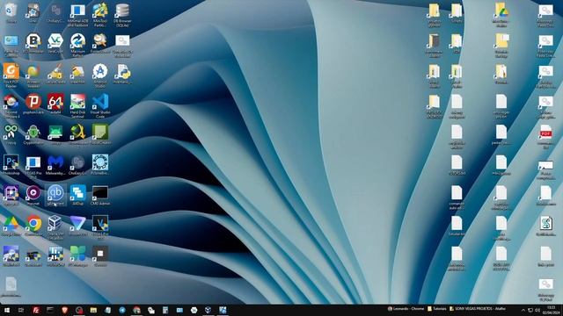
Task: Launch DB Browser (SQLite) shortcut
Action: pos(122,15)
